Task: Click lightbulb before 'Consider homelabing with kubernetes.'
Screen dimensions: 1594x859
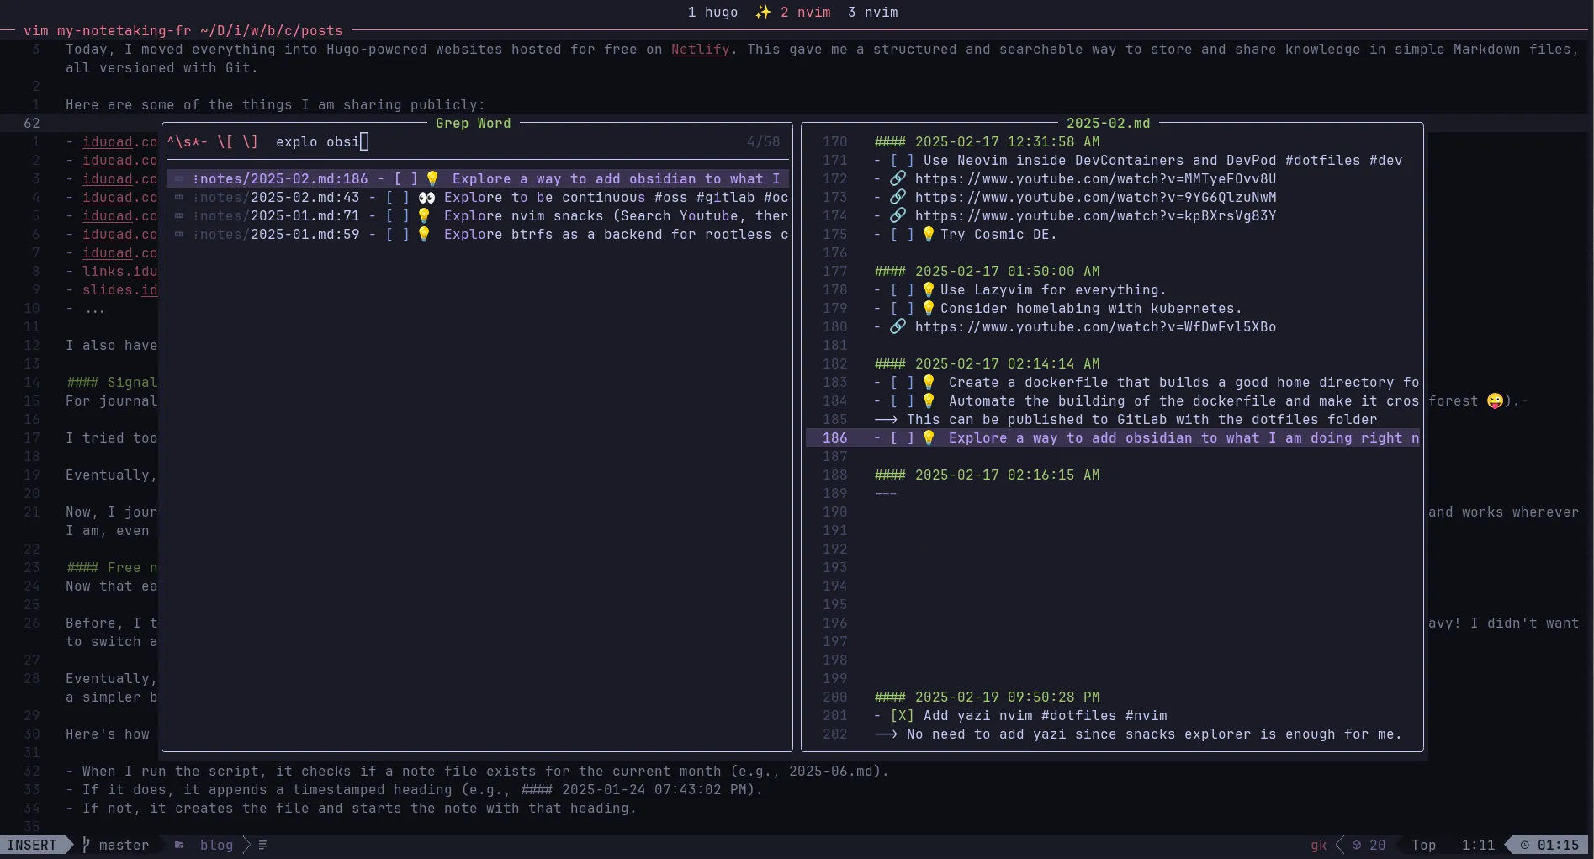Action: click(929, 308)
